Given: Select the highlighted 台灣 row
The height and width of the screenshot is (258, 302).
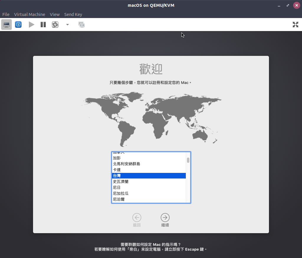Looking at the screenshot, I should coord(149,176).
